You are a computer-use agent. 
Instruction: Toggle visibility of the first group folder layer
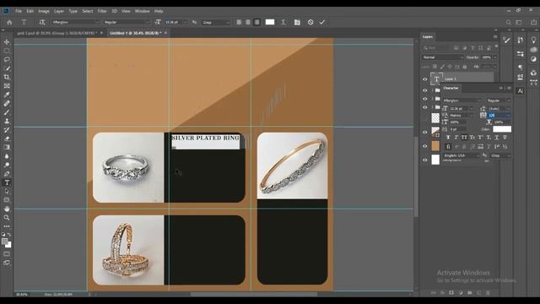pos(425,90)
